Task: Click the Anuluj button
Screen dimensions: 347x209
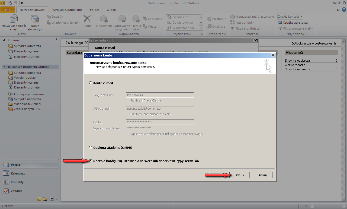Action: 262,175
